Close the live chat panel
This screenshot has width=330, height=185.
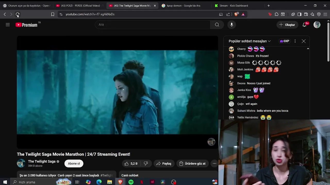(304, 41)
